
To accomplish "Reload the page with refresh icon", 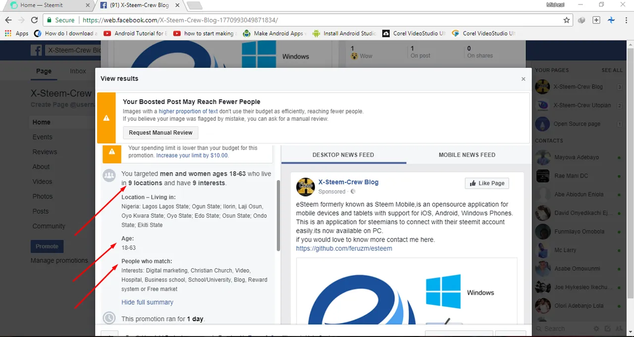I will coord(34,20).
